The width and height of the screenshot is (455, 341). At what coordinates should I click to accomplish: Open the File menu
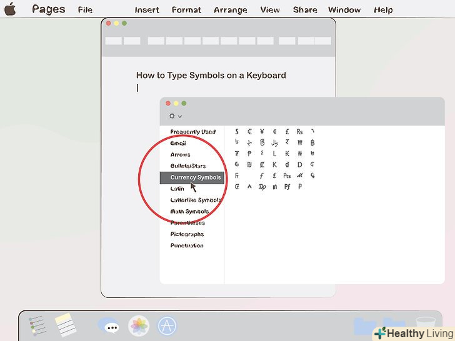coord(85,10)
